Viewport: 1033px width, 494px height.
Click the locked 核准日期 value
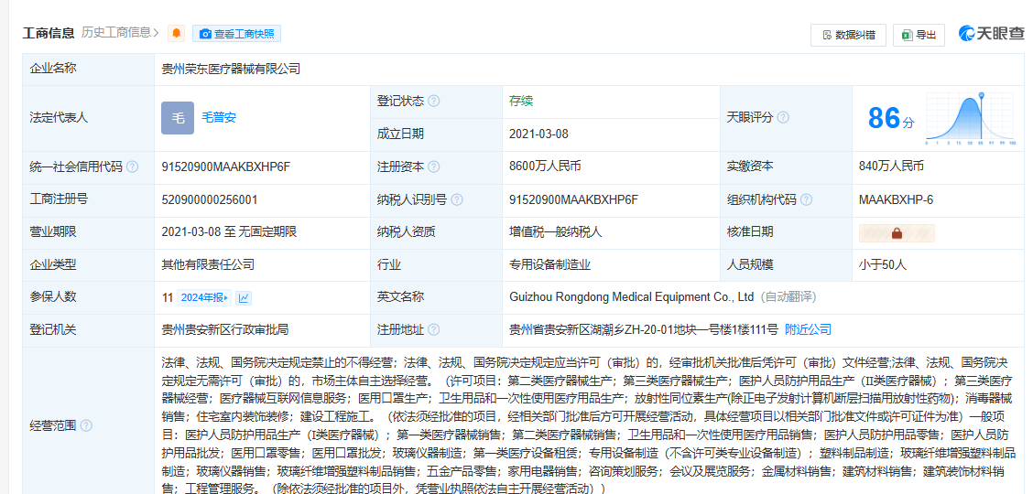pyautogui.click(x=897, y=233)
